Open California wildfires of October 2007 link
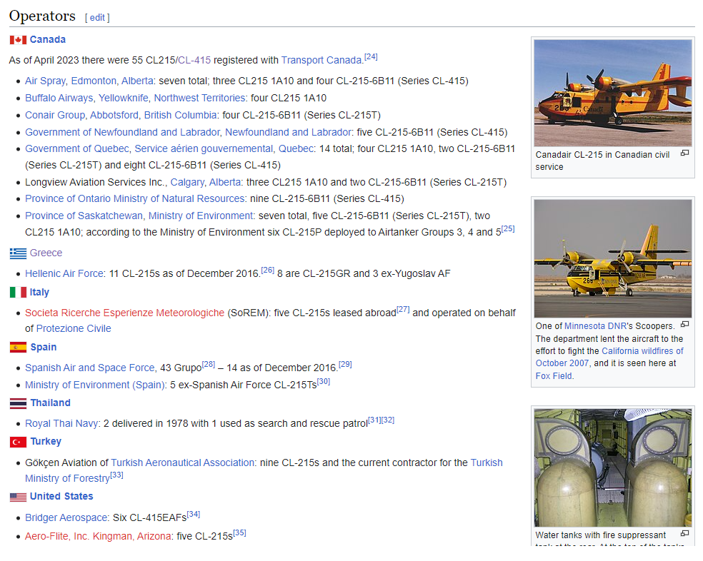Screen dimensions: 703x561 pyautogui.click(x=609, y=357)
